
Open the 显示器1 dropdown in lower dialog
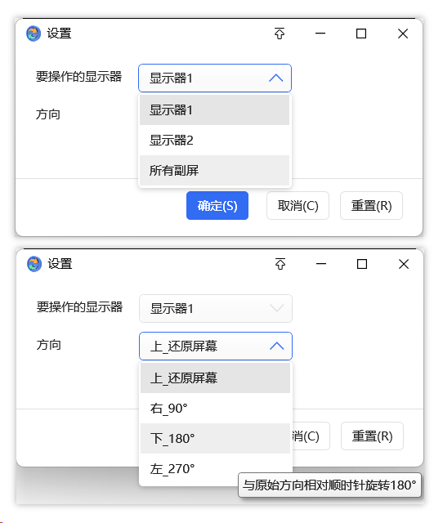(216, 309)
